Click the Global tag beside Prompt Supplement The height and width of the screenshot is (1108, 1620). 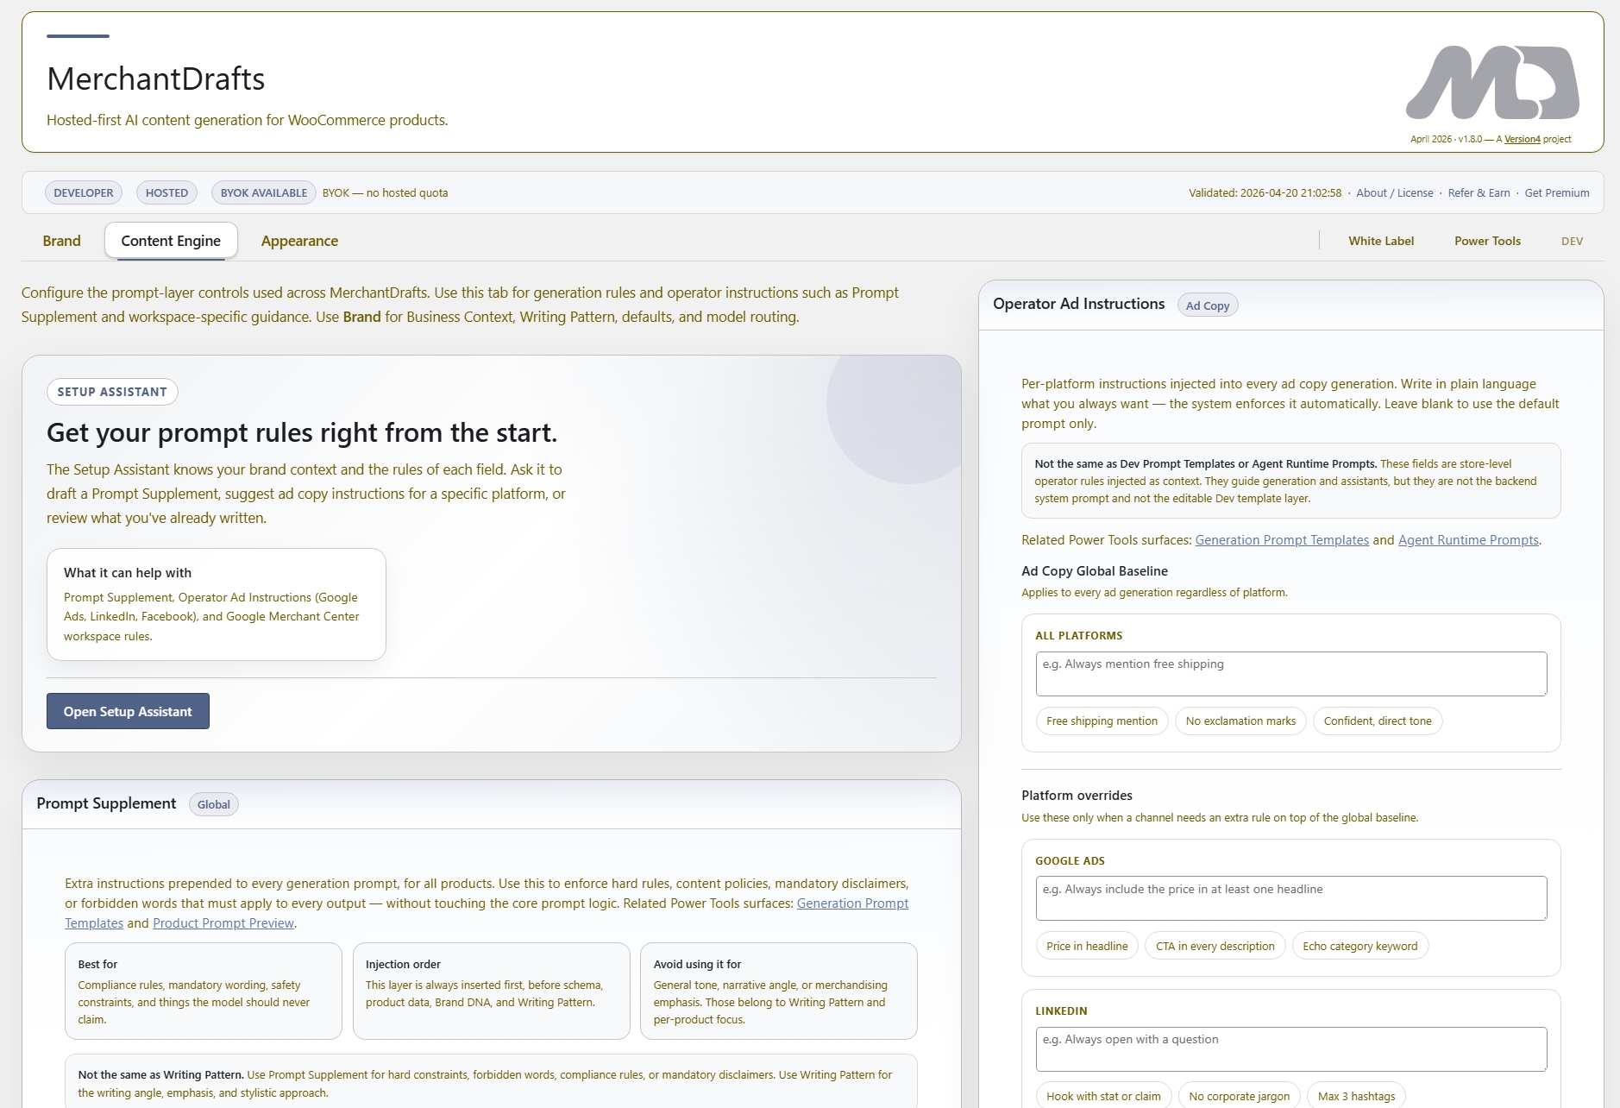click(x=213, y=804)
